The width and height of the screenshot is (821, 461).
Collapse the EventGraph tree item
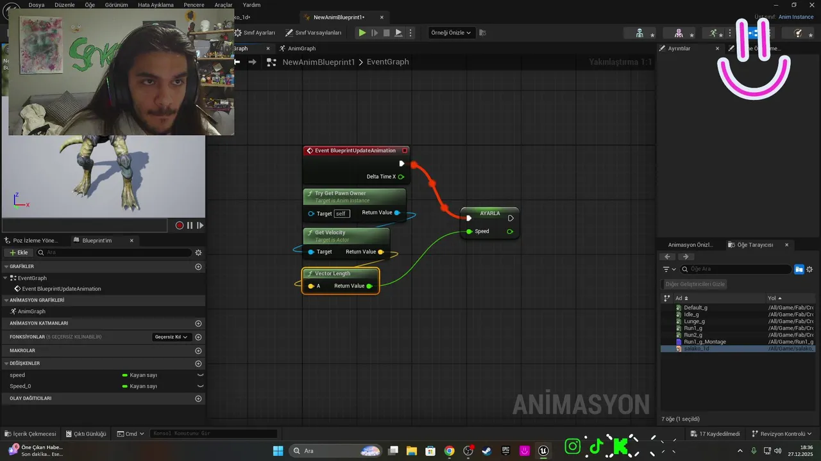(x=5, y=278)
